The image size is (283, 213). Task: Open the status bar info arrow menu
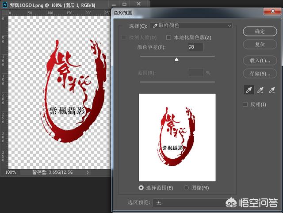pos(88,172)
